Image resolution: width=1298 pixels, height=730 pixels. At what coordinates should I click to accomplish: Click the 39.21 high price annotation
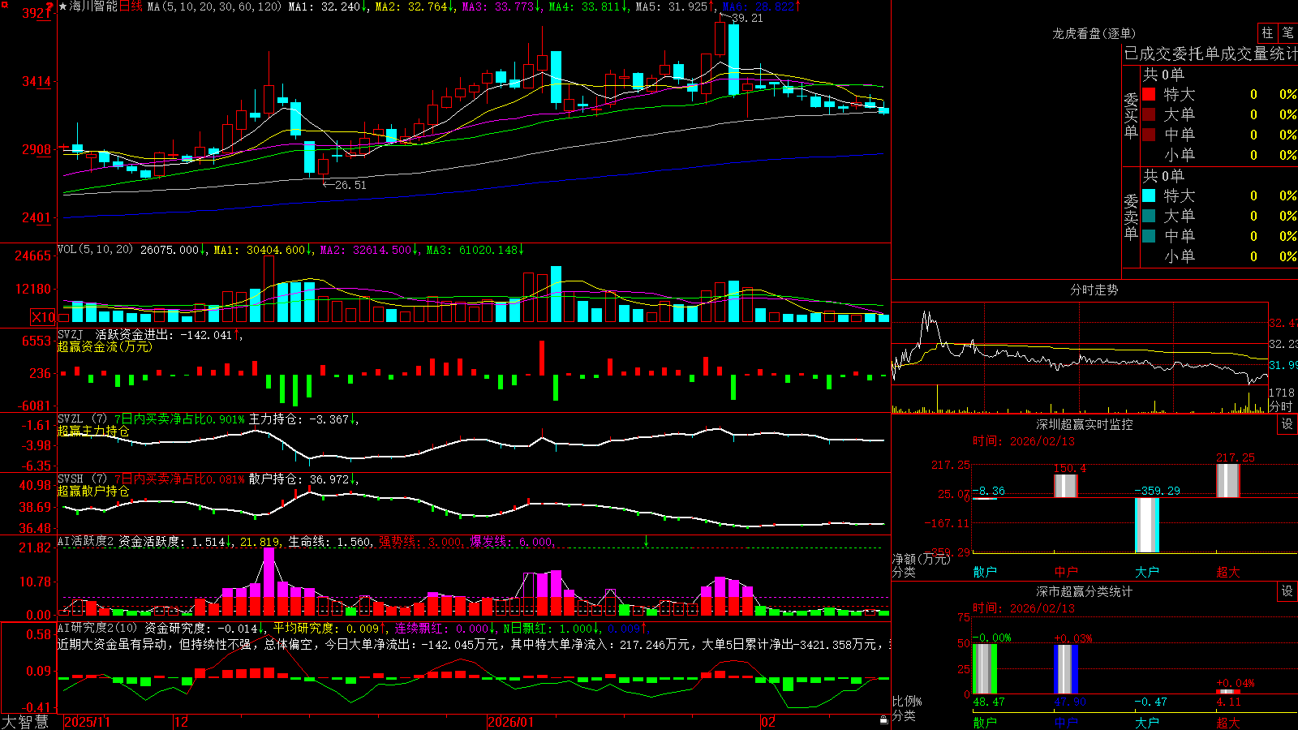(747, 18)
